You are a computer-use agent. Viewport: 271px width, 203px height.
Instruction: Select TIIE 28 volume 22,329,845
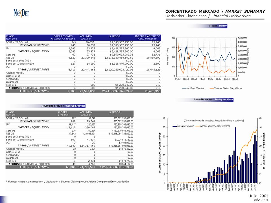(x=88, y=58)
